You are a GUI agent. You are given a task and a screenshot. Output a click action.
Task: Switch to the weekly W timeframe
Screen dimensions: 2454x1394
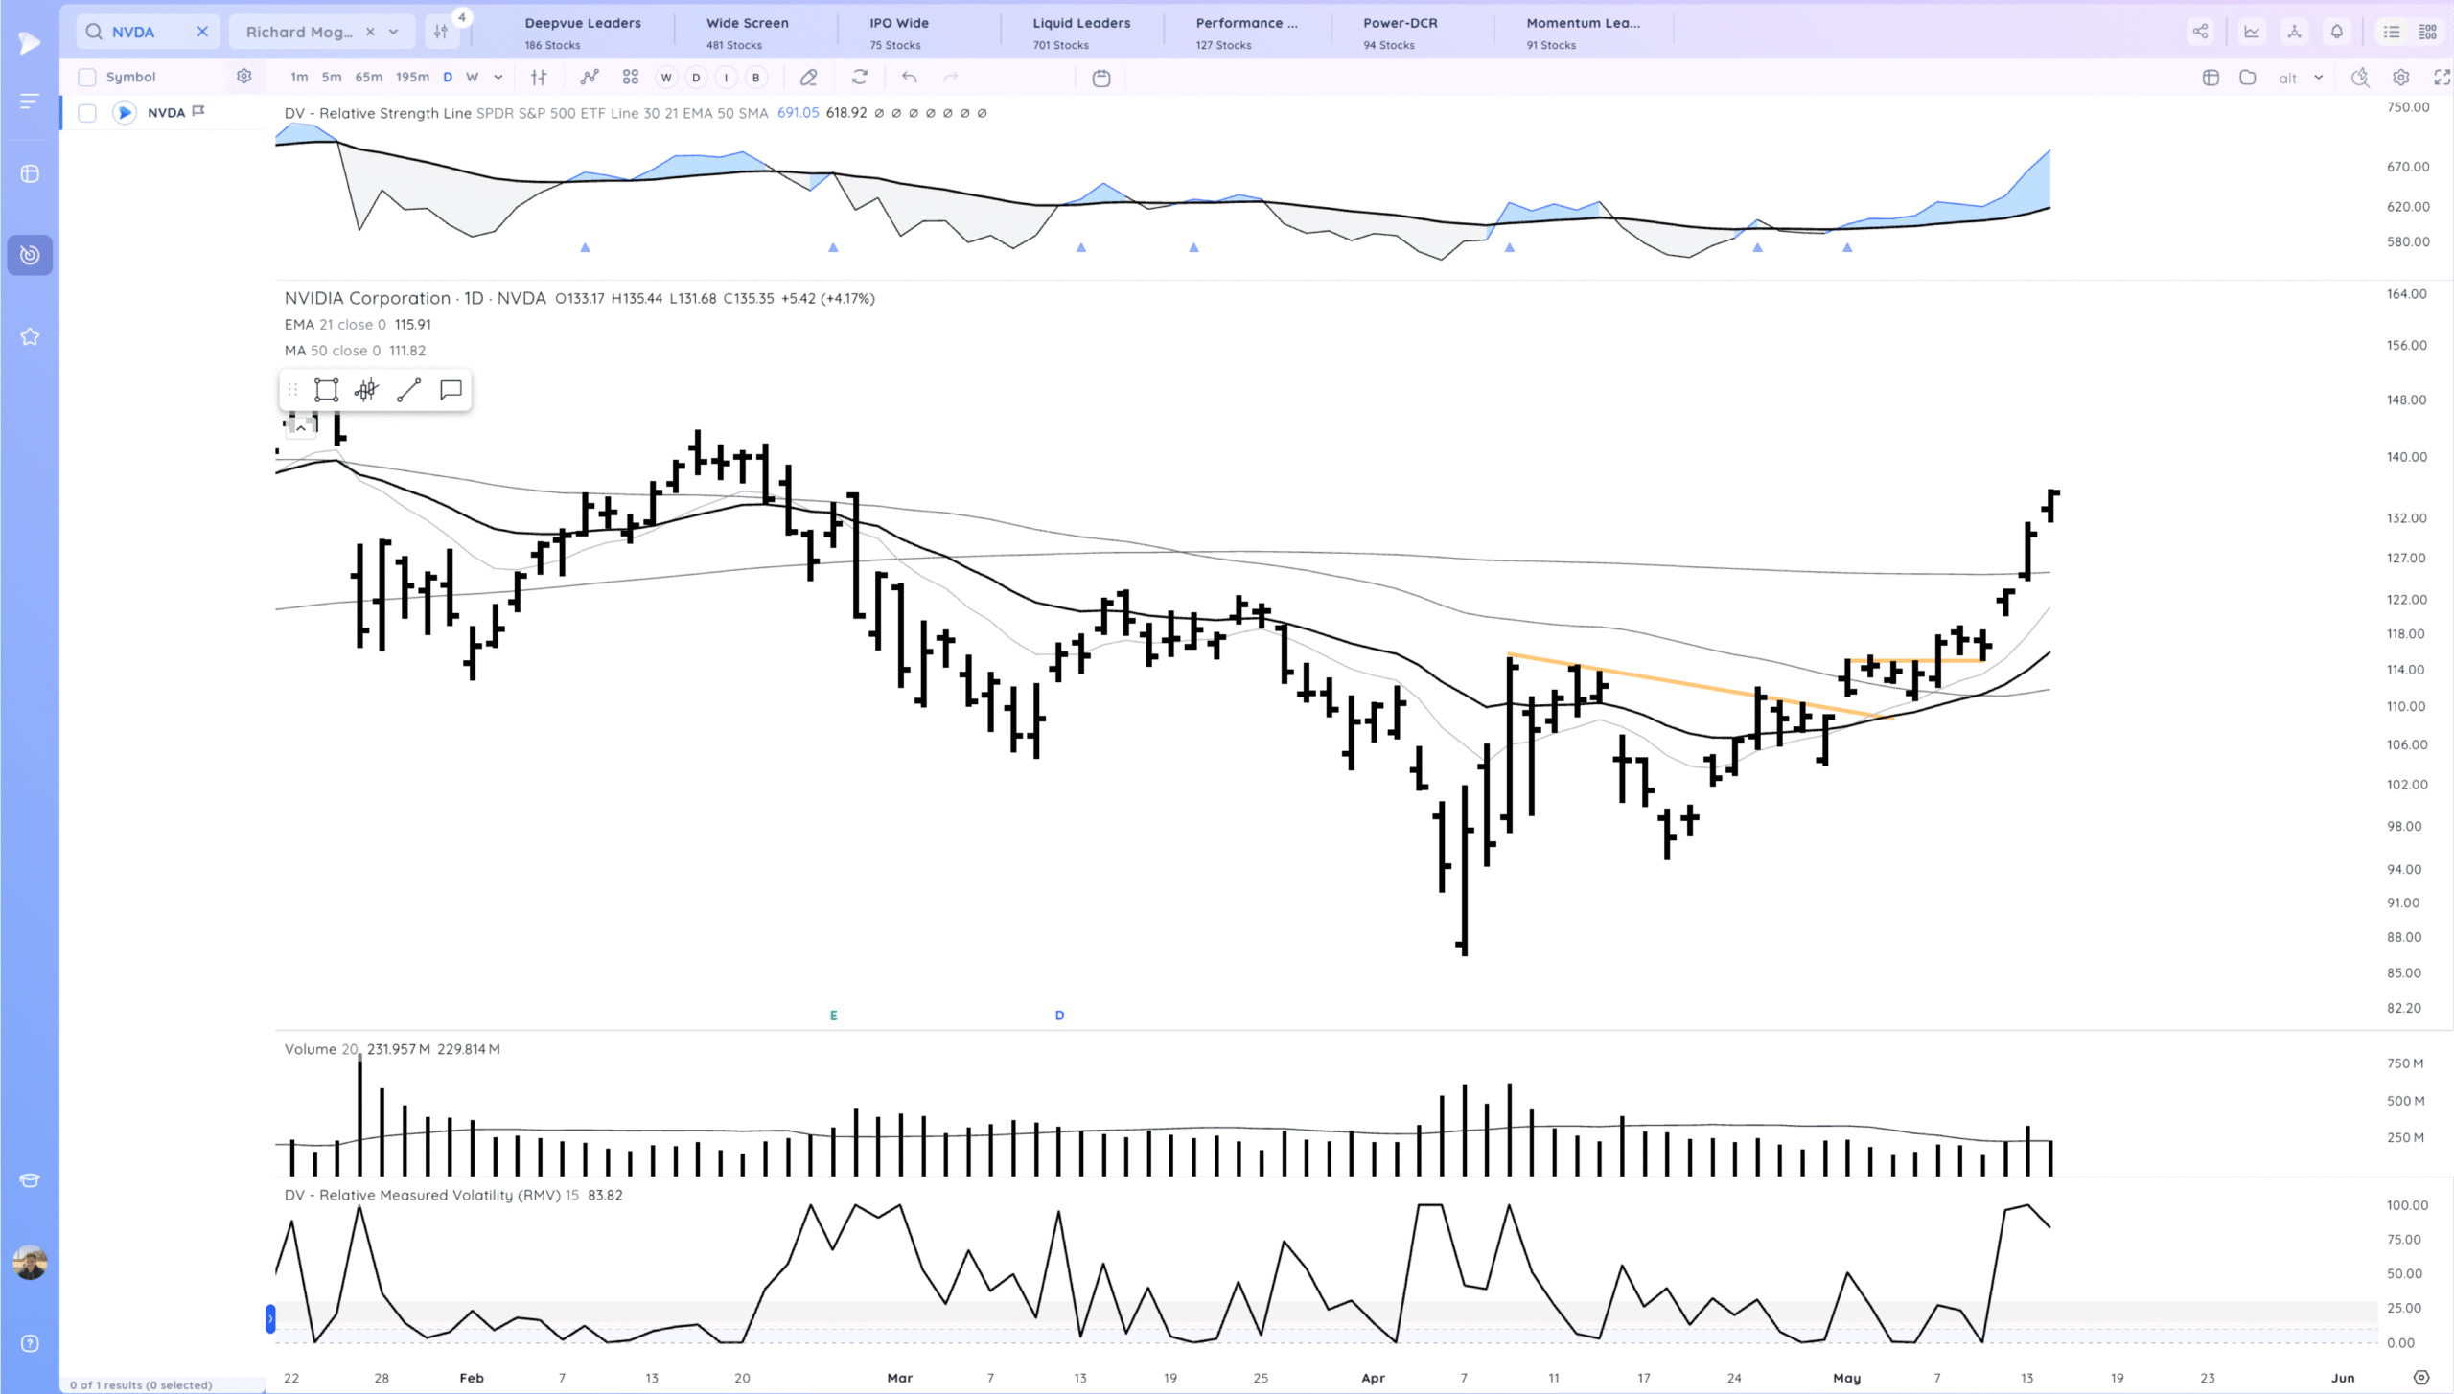[472, 78]
